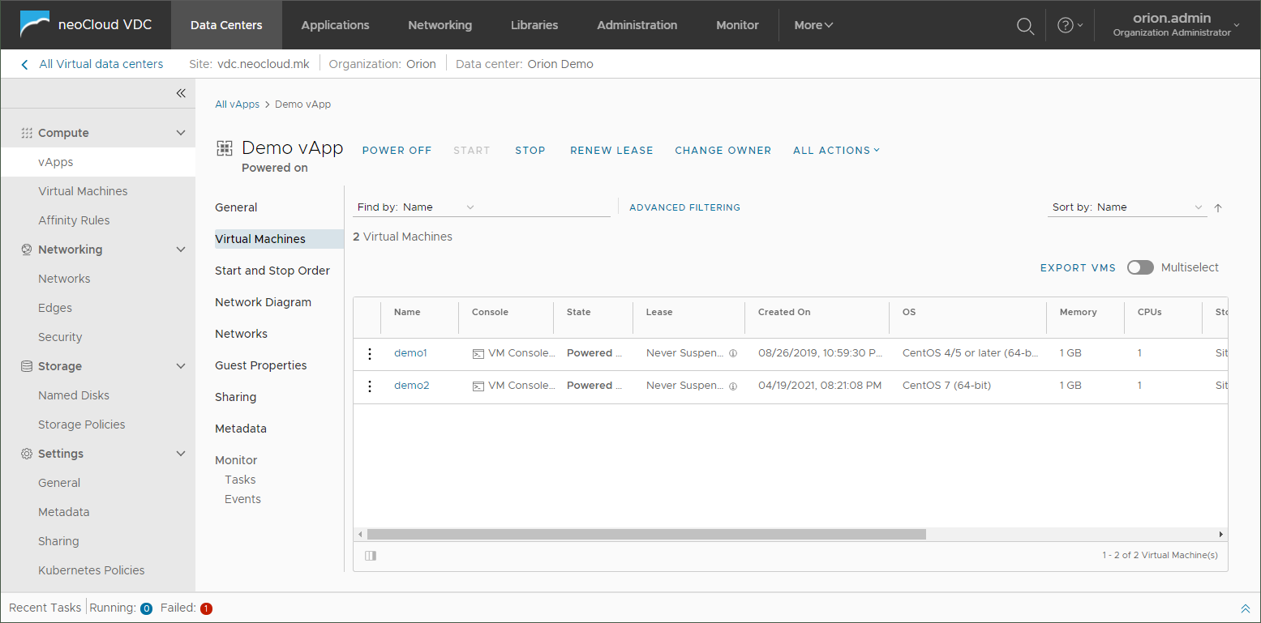Open Virtual Machines in the sidebar
1261x623 pixels.
83,191
